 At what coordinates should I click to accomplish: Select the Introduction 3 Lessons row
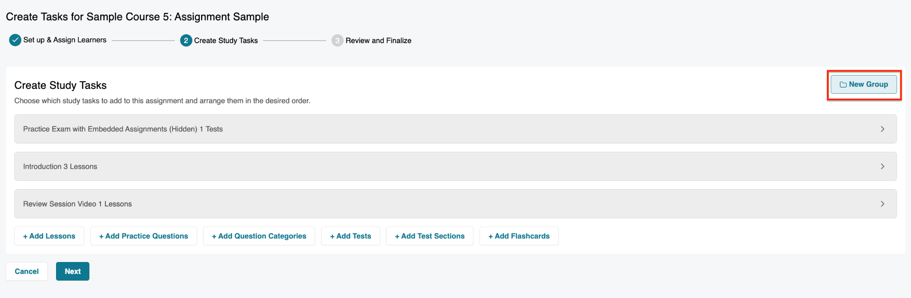455,167
